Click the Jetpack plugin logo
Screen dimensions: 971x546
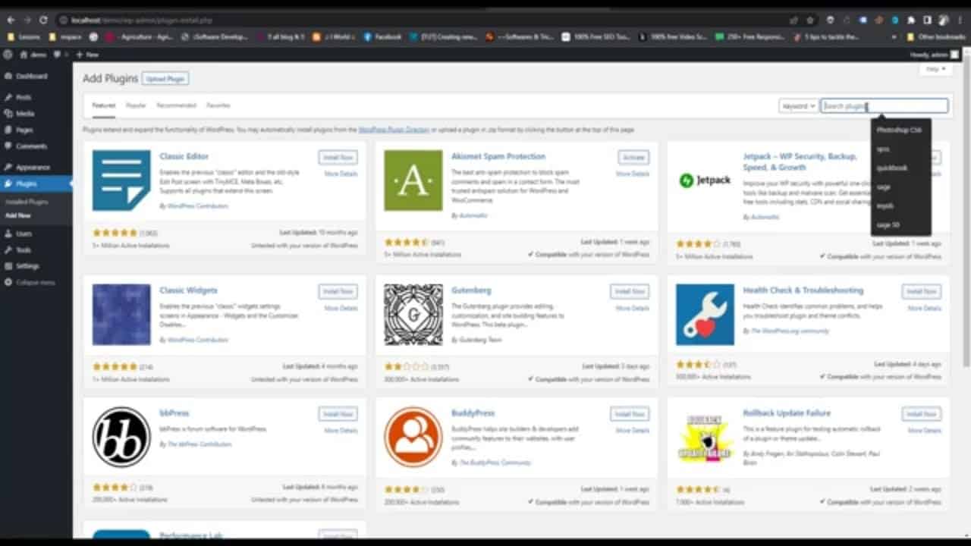click(x=705, y=180)
